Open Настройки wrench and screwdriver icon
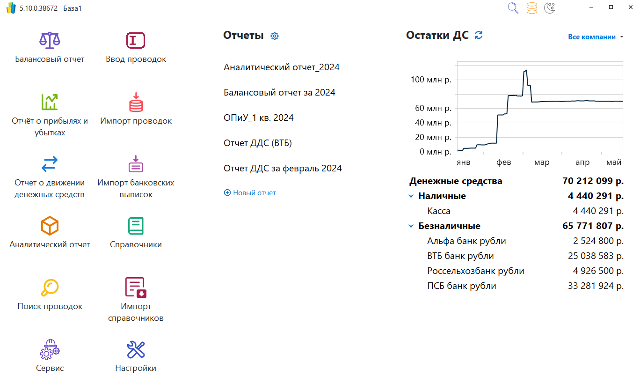The height and width of the screenshot is (391, 640). coord(136,349)
